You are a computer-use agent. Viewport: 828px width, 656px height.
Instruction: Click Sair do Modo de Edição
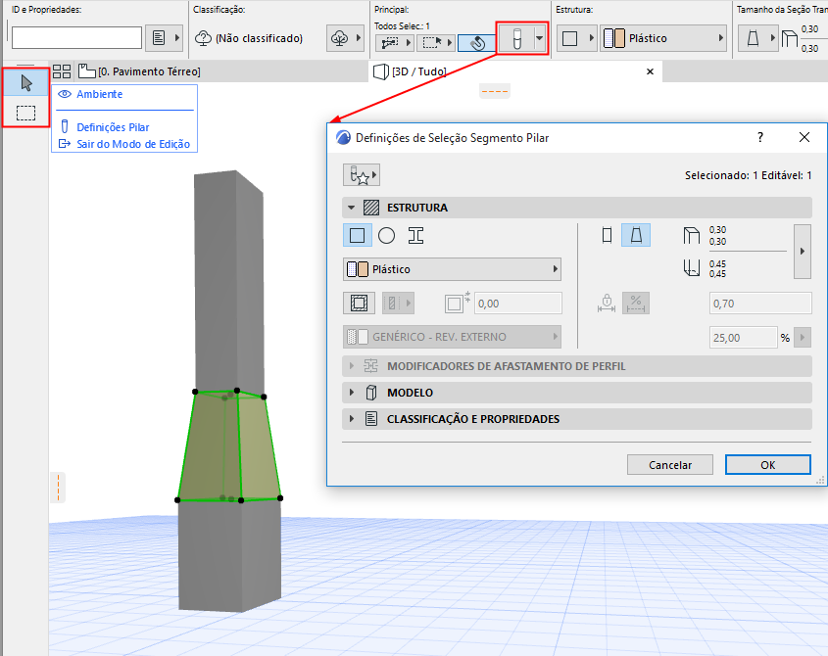(x=133, y=144)
